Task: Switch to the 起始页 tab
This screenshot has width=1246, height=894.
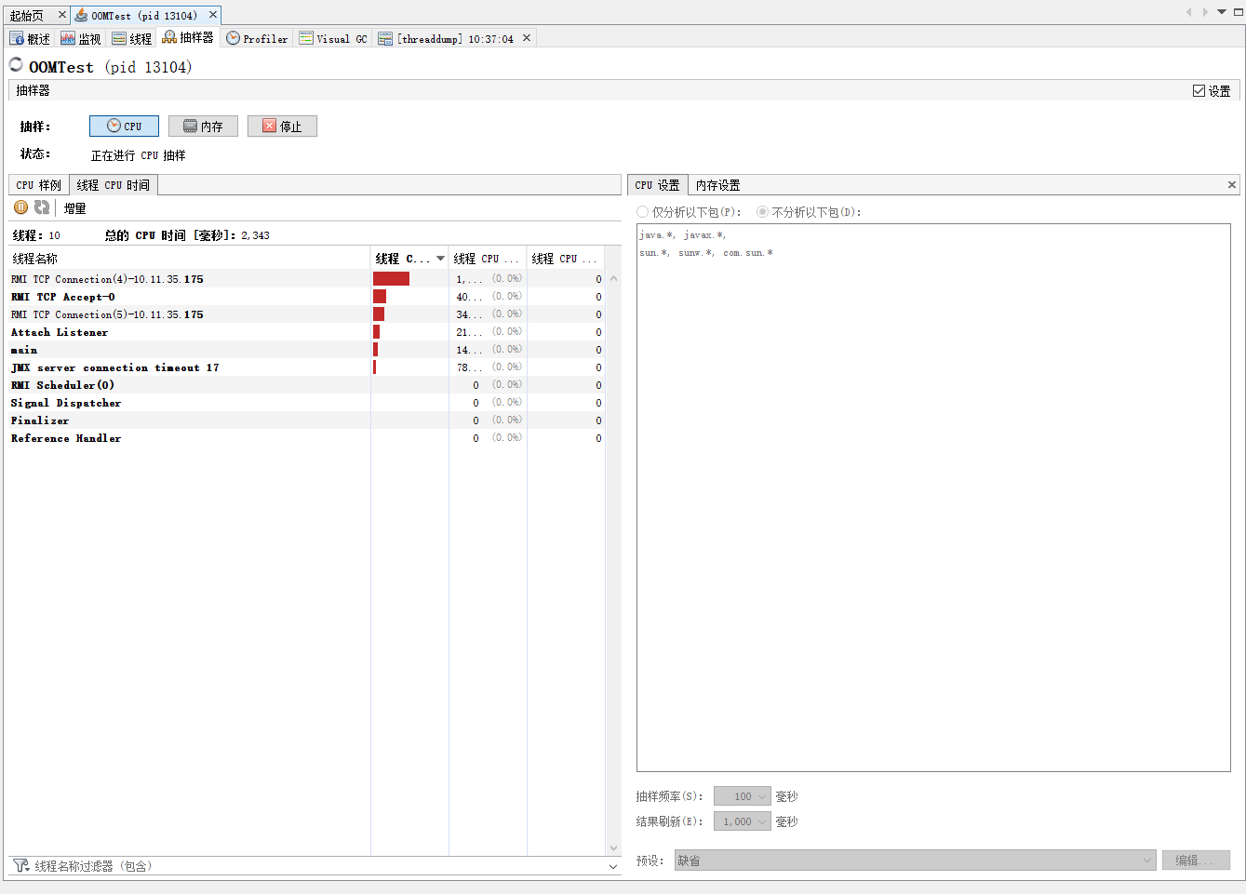Action: coord(27,15)
